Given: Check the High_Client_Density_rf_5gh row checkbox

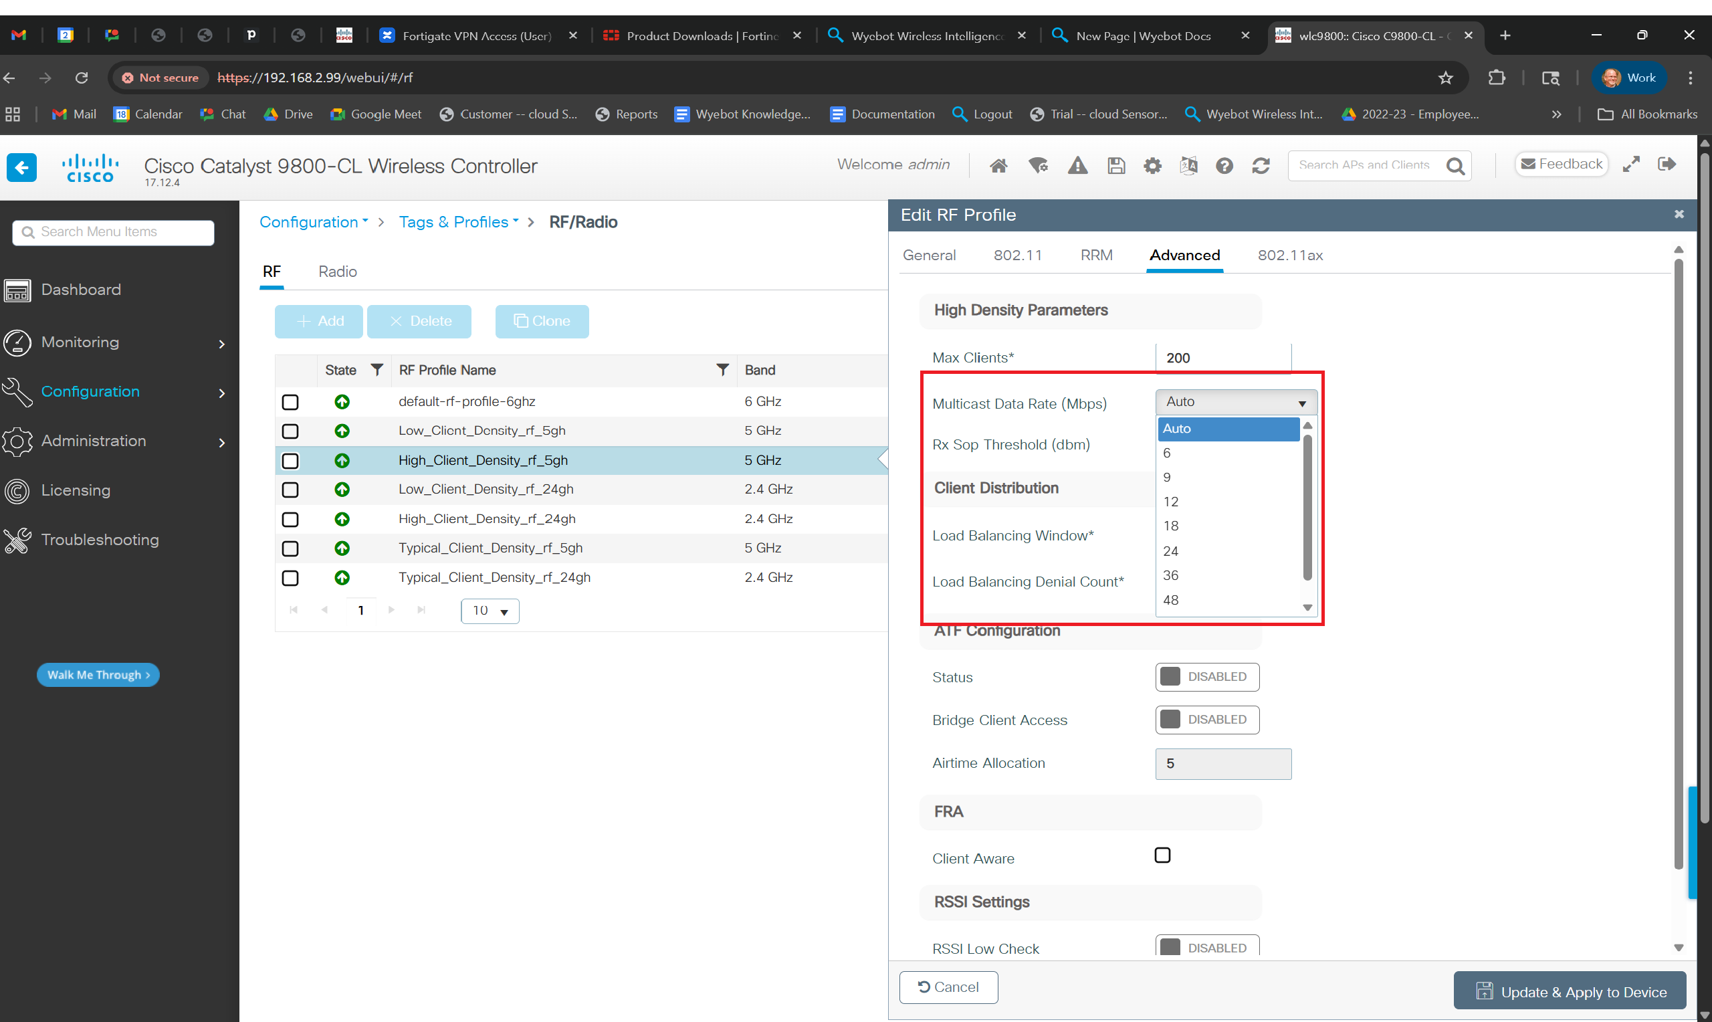Looking at the screenshot, I should tap(290, 461).
